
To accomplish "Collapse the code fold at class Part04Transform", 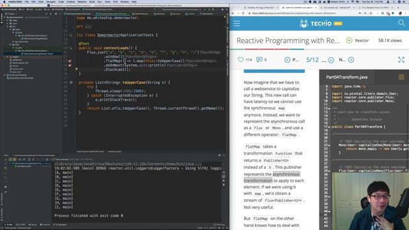I will coord(329,126).
